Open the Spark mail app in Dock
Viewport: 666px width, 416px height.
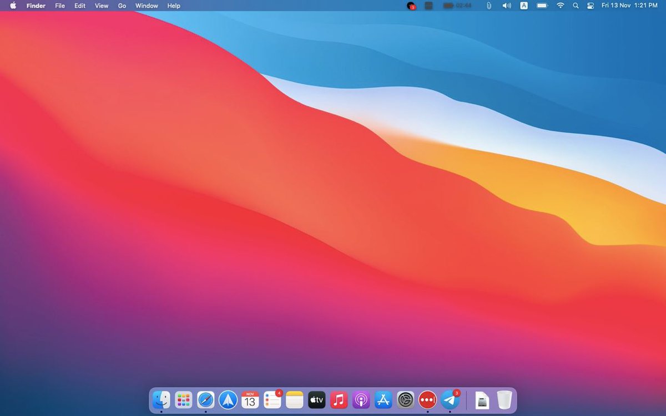(x=228, y=399)
